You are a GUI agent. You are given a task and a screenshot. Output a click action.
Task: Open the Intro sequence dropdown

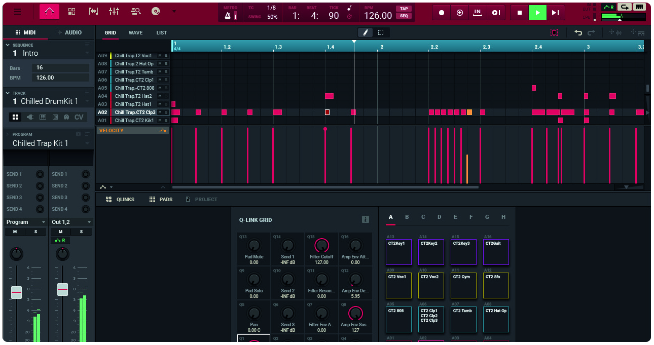click(87, 53)
